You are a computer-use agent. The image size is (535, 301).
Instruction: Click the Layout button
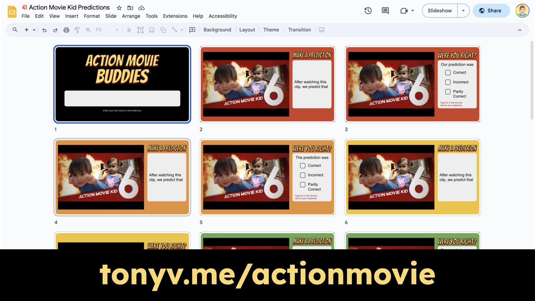point(247,30)
